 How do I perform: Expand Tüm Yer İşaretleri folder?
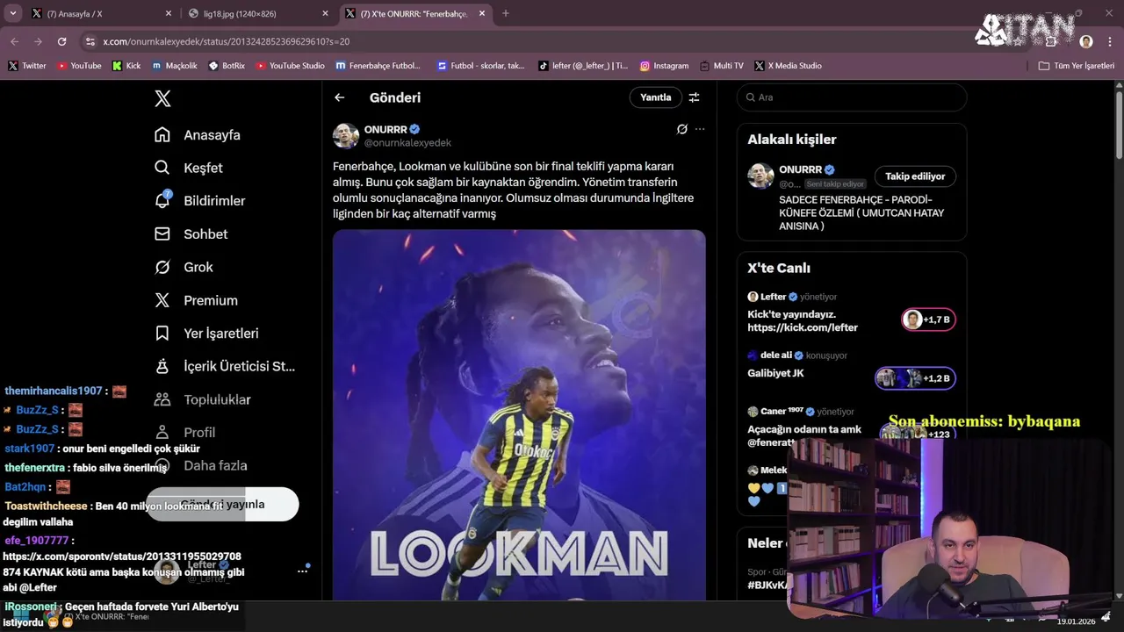[x=1077, y=66]
